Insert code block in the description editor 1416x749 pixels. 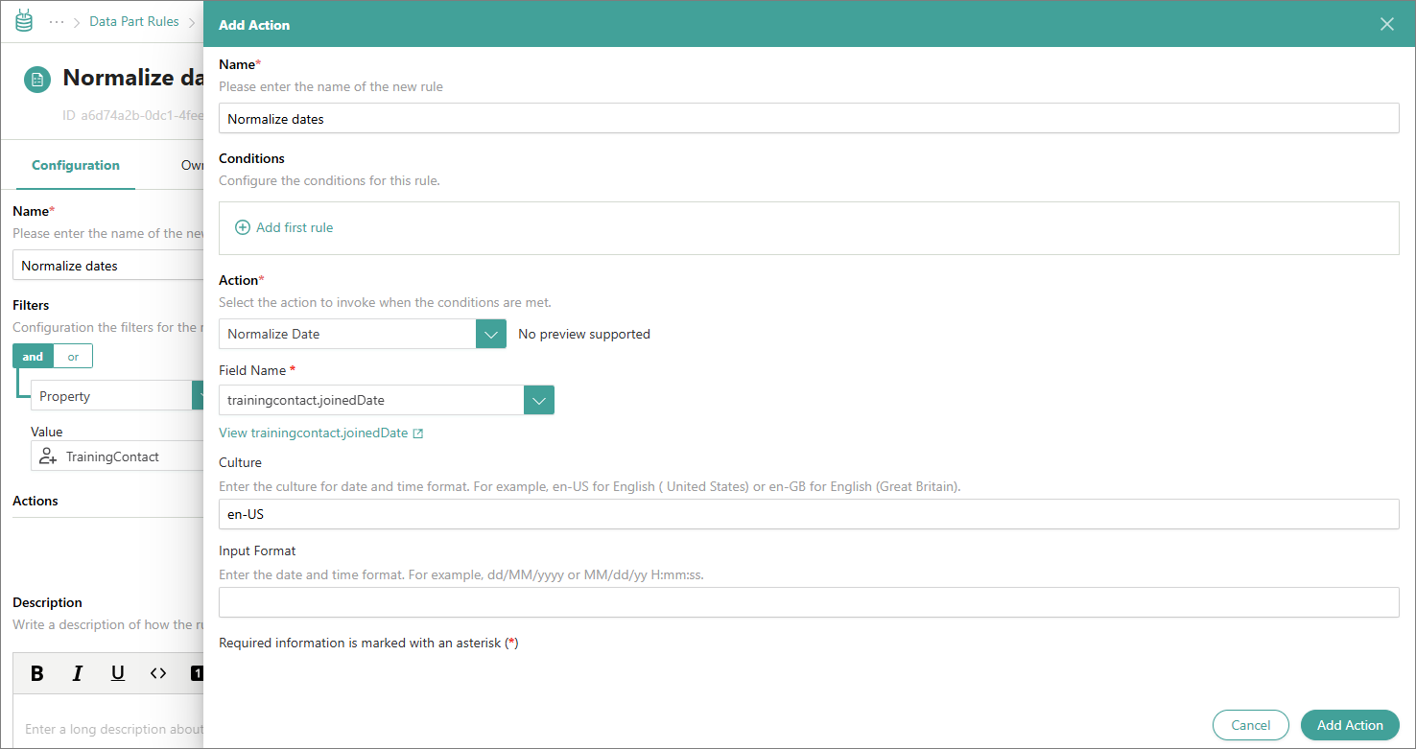pyautogui.click(x=158, y=673)
